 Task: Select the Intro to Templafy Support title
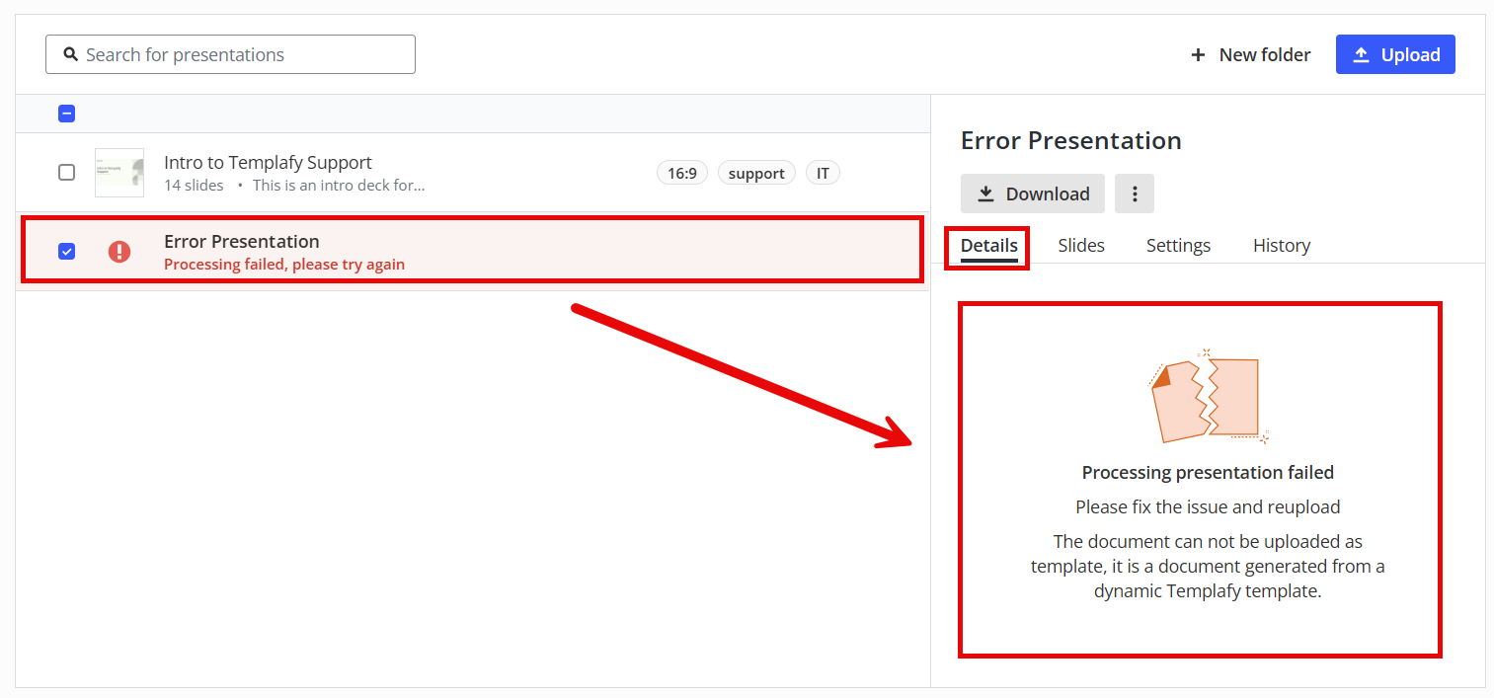coord(268,163)
